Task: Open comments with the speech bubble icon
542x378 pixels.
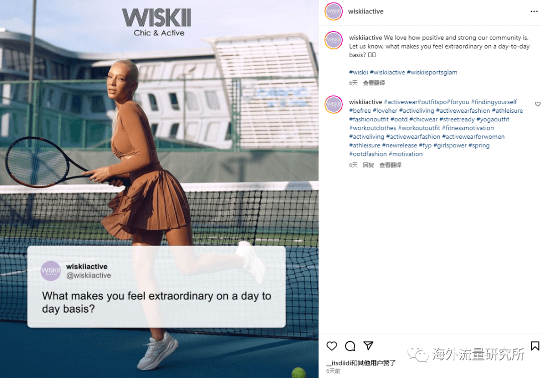Action: [350, 346]
